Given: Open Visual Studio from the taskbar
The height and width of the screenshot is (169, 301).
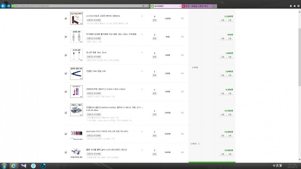Looking at the screenshot, I should coord(23,166).
